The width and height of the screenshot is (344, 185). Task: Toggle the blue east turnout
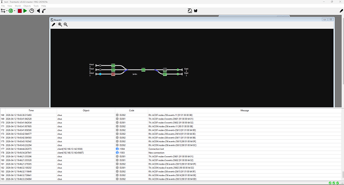tap(156, 70)
